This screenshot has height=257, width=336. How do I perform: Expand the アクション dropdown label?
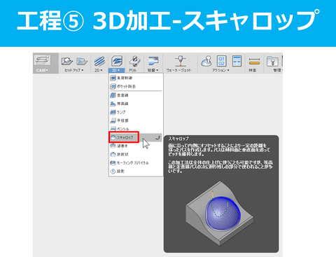[220, 70]
